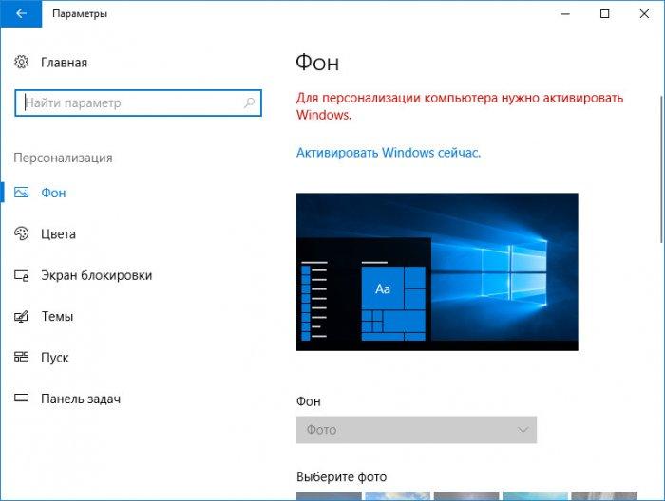
Task: Switch to Экран блокировки section
Action: coord(96,275)
